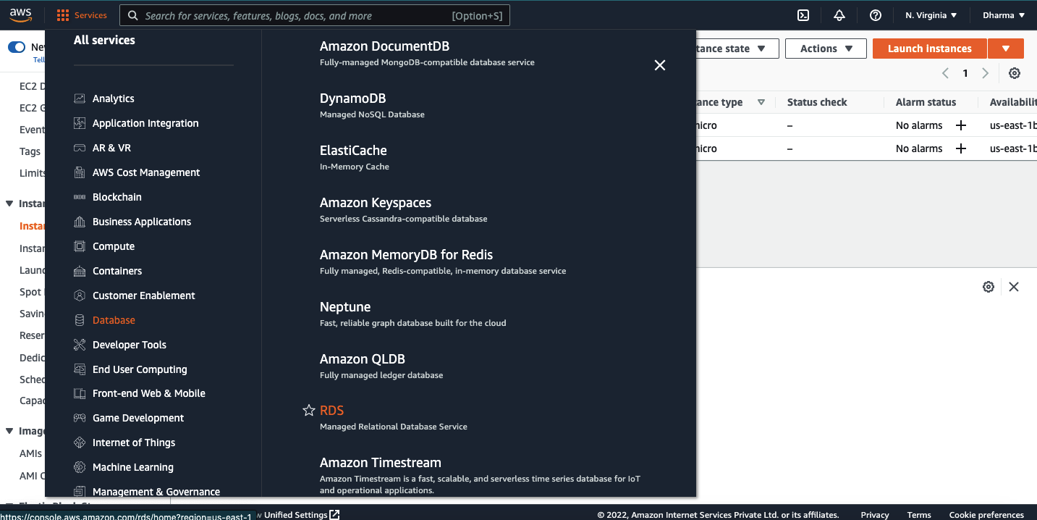
Task: Open Amazon Keyspaces service
Action: (x=376, y=203)
